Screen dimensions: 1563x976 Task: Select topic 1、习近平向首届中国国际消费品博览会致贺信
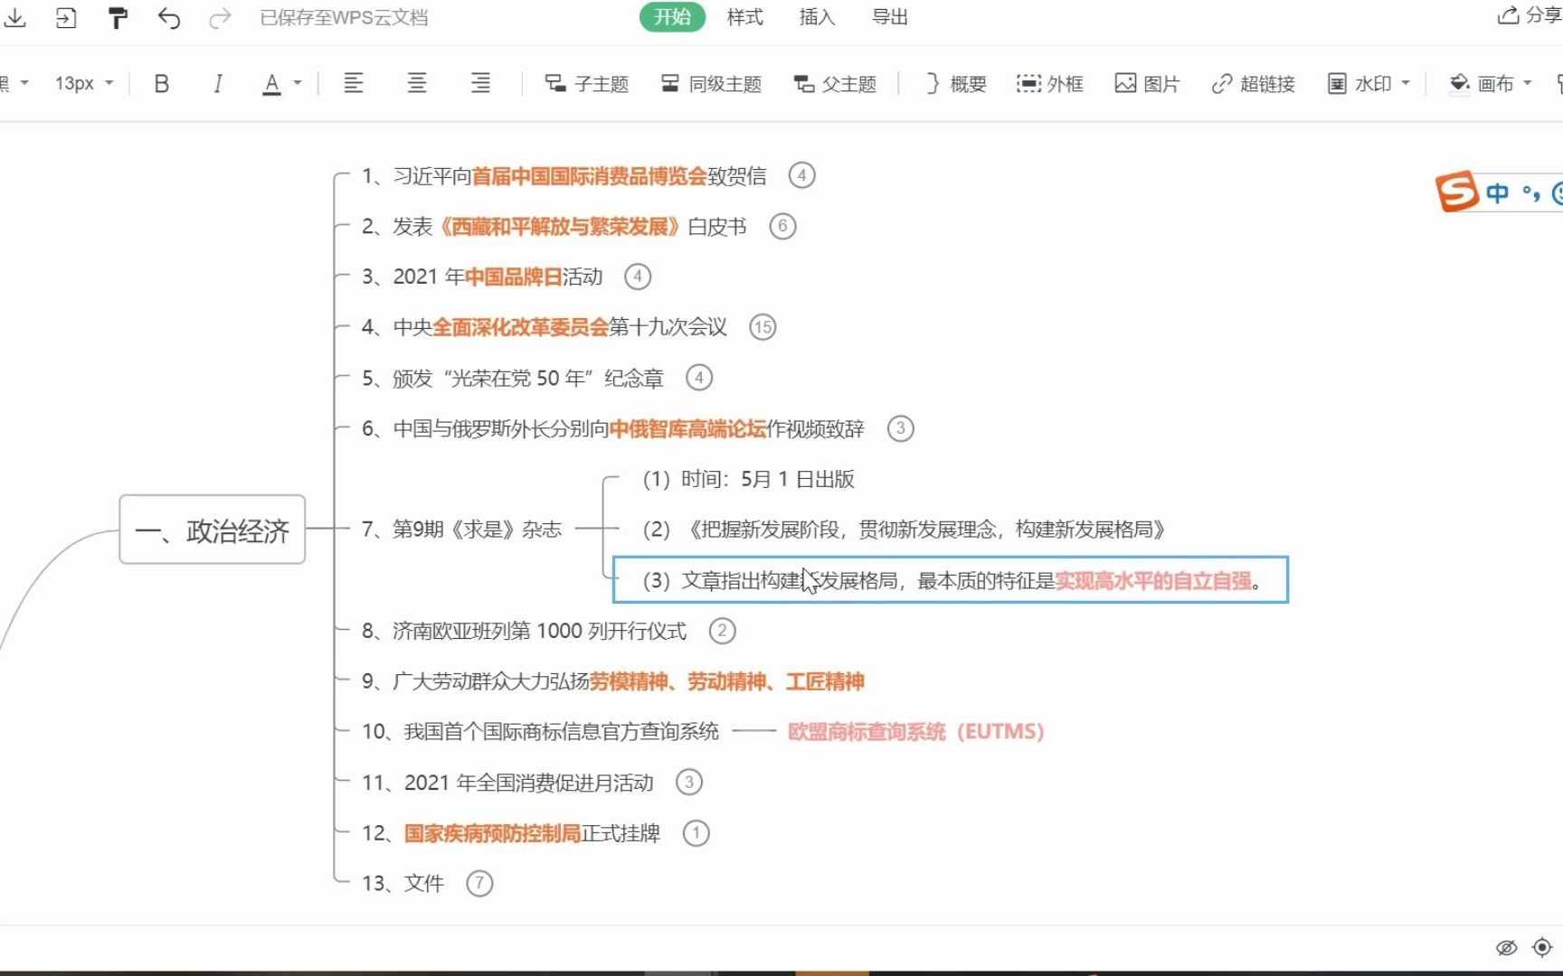click(x=564, y=175)
